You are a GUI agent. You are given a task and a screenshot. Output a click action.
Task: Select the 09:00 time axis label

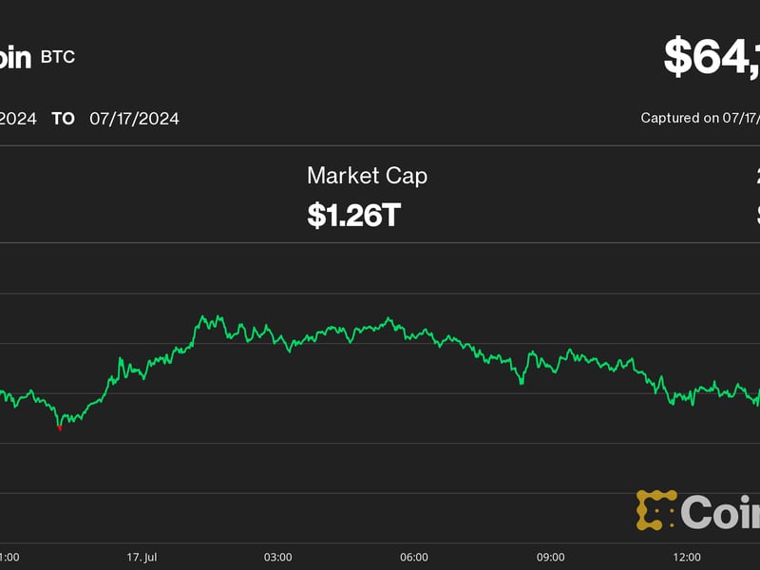pyautogui.click(x=551, y=557)
